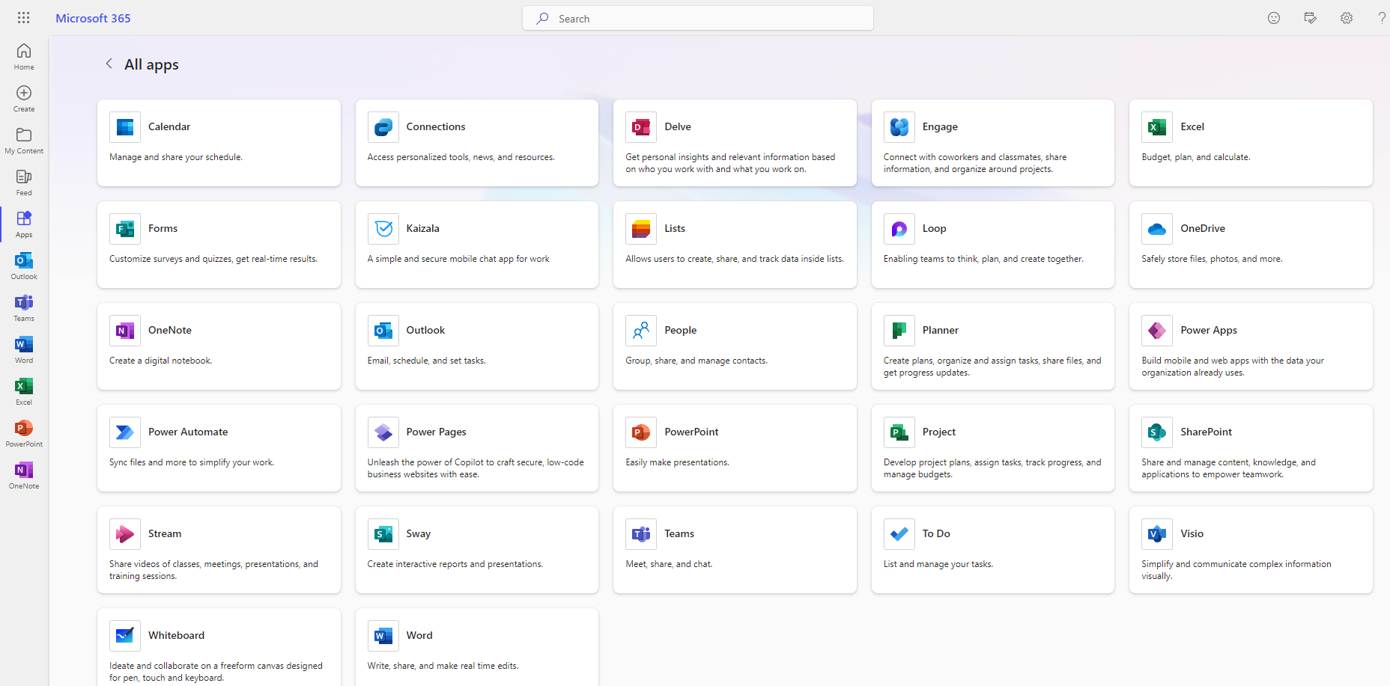Select Apps in the sidebar
Image resolution: width=1390 pixels, height=686 pixels.
pos(24,224)
